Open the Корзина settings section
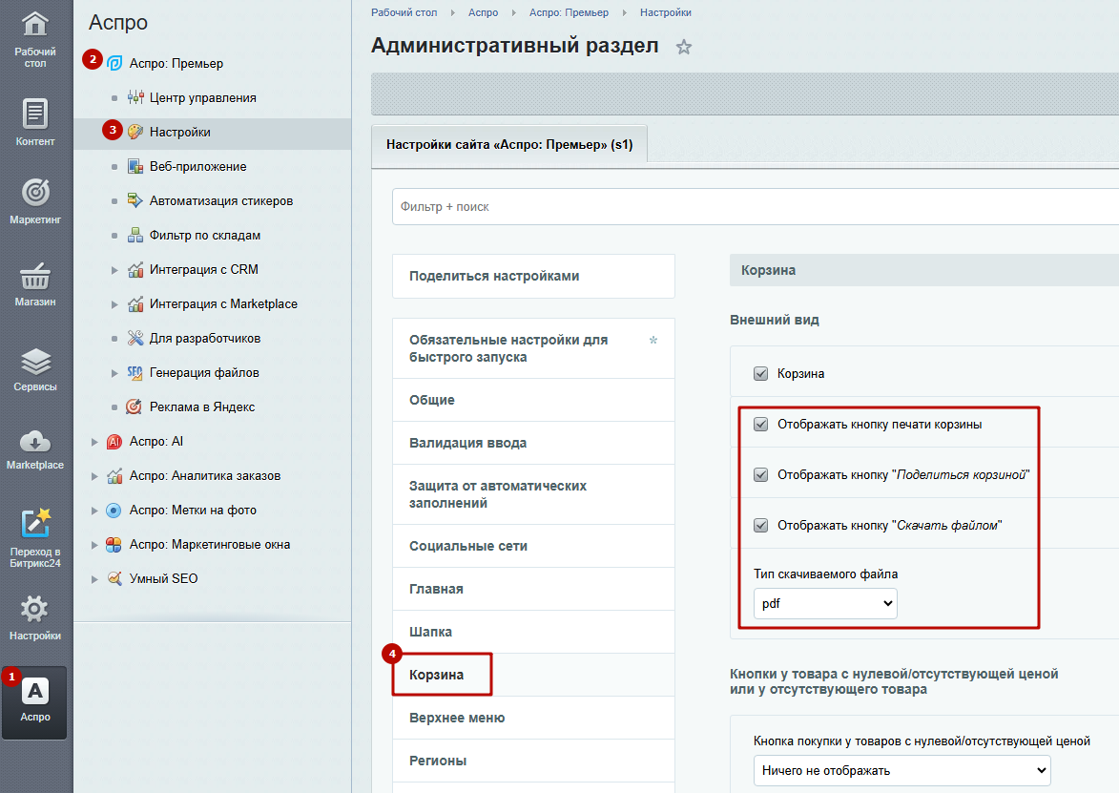Image resolution: width=1119 pixels, height=793 pixels. [x=533, y=675]
